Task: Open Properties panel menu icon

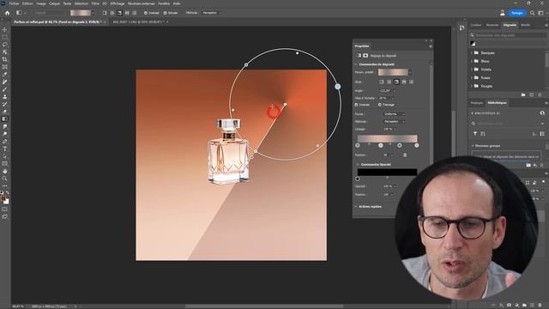Action: coord(431,46)
